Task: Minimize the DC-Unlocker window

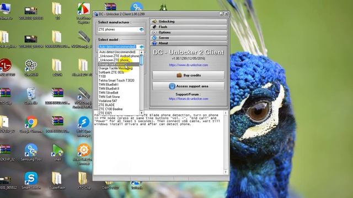Action: [221, 14]
